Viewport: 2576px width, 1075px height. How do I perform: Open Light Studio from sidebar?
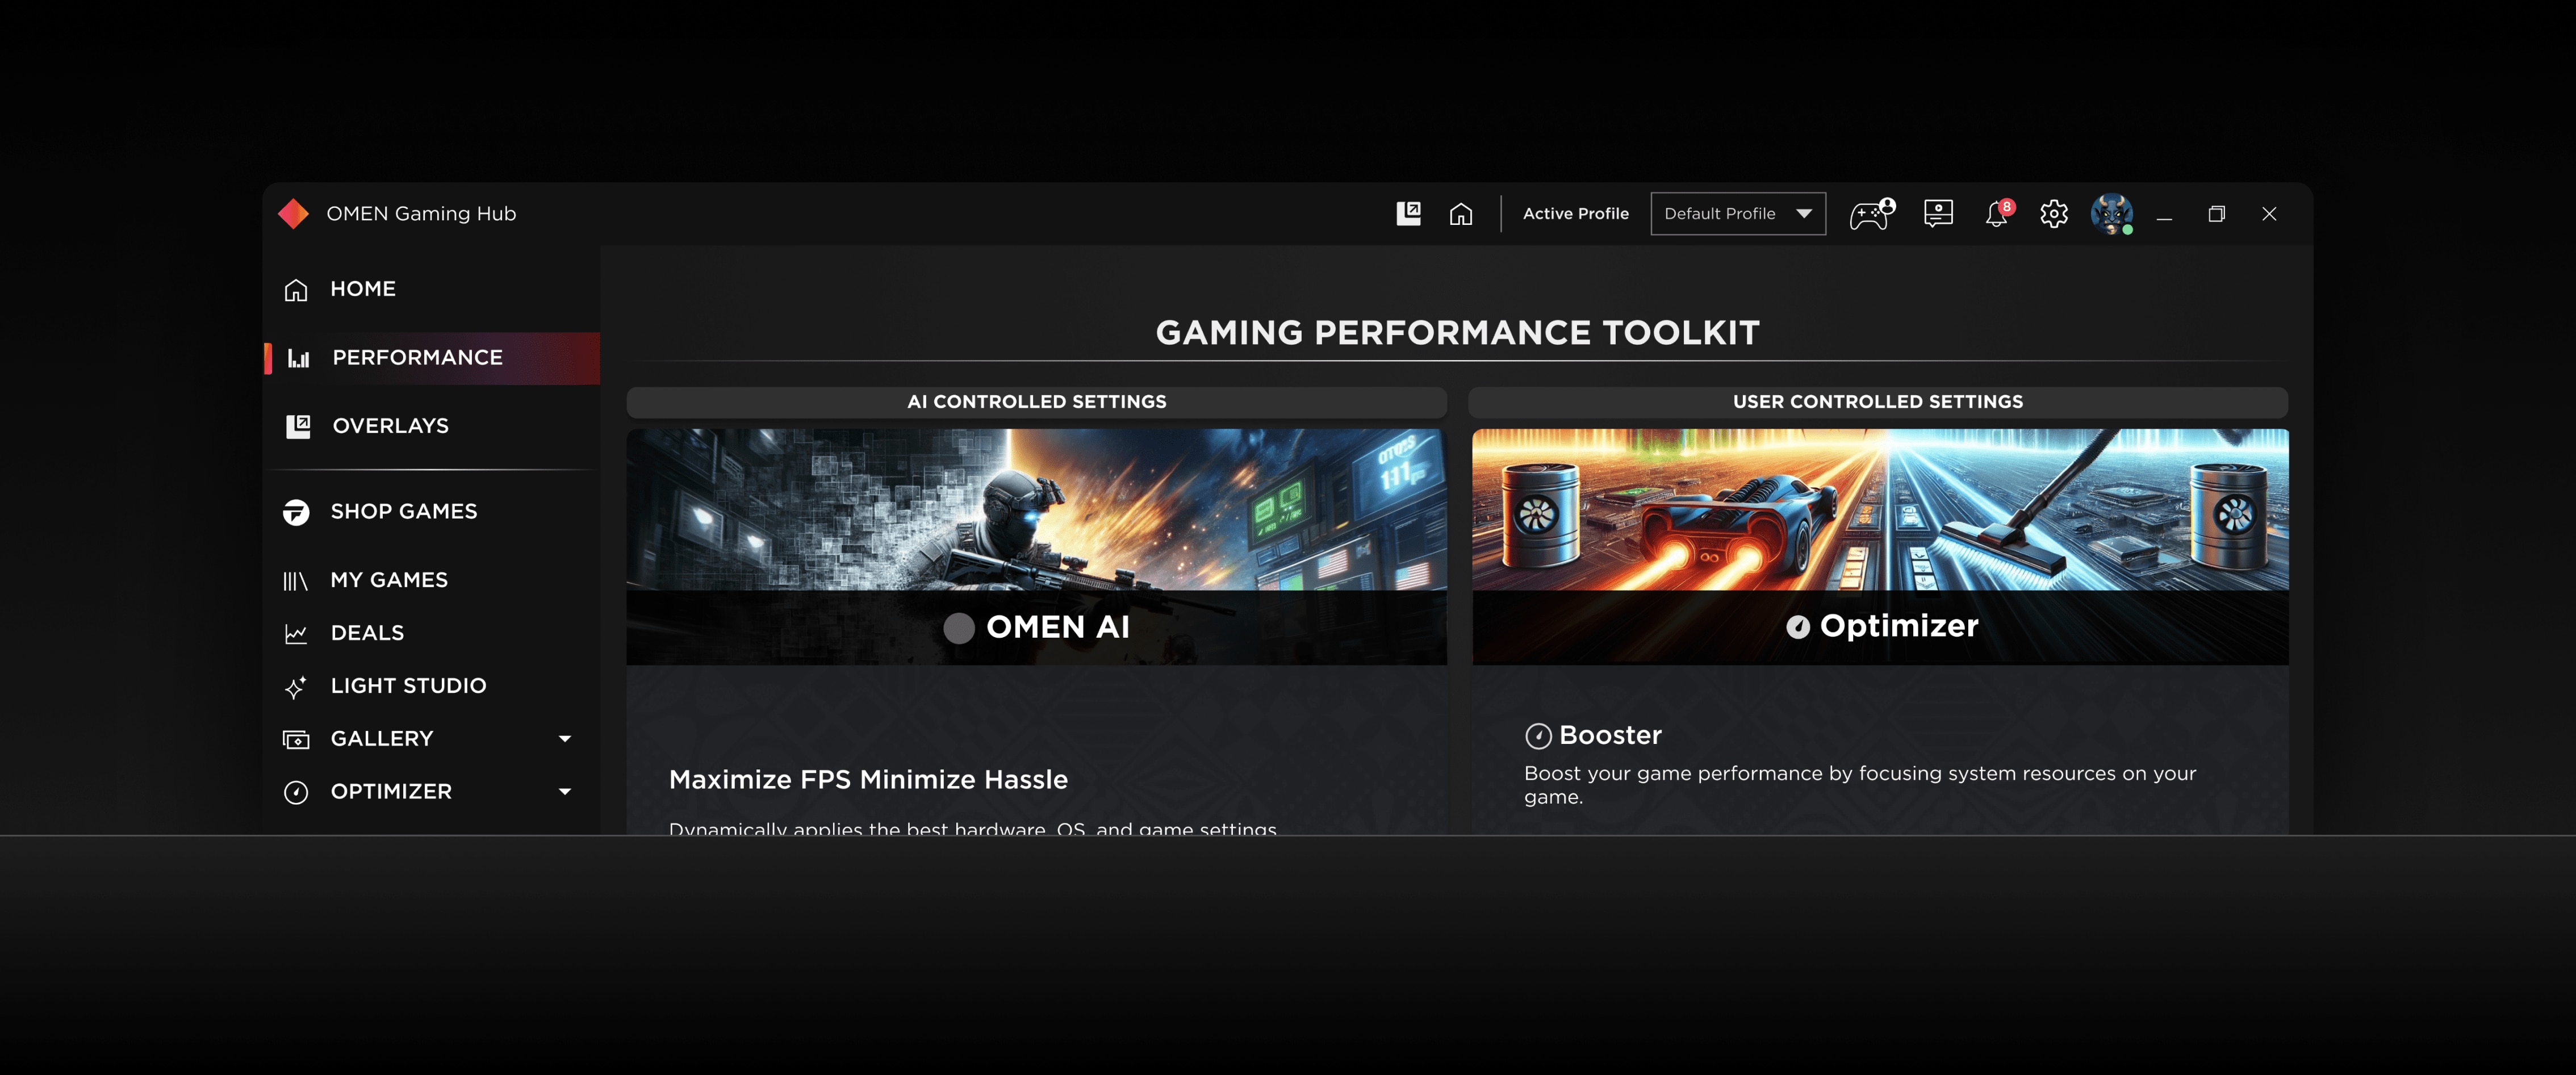408,686
